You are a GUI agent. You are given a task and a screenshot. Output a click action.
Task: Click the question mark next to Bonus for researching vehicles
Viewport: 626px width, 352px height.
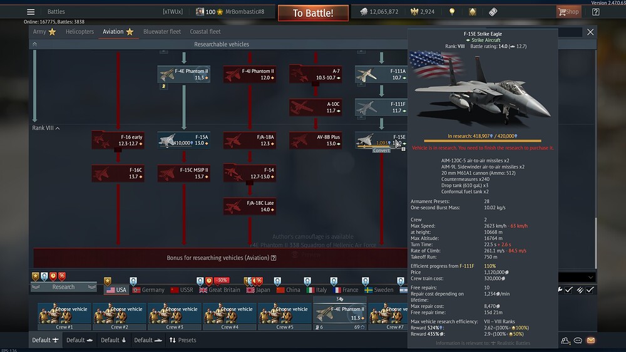274,257
